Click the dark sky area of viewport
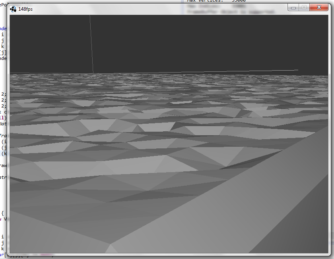334x259 pixels. 199,40
